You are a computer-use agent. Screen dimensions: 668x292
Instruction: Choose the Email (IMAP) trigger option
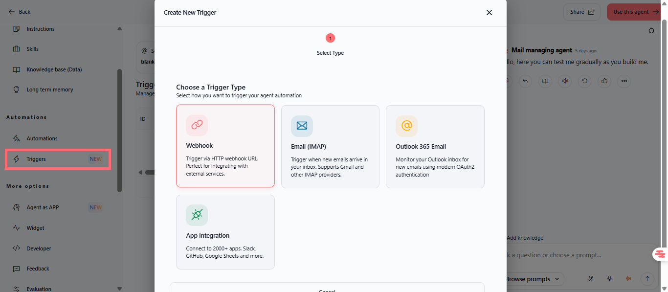tap(330, 146)
